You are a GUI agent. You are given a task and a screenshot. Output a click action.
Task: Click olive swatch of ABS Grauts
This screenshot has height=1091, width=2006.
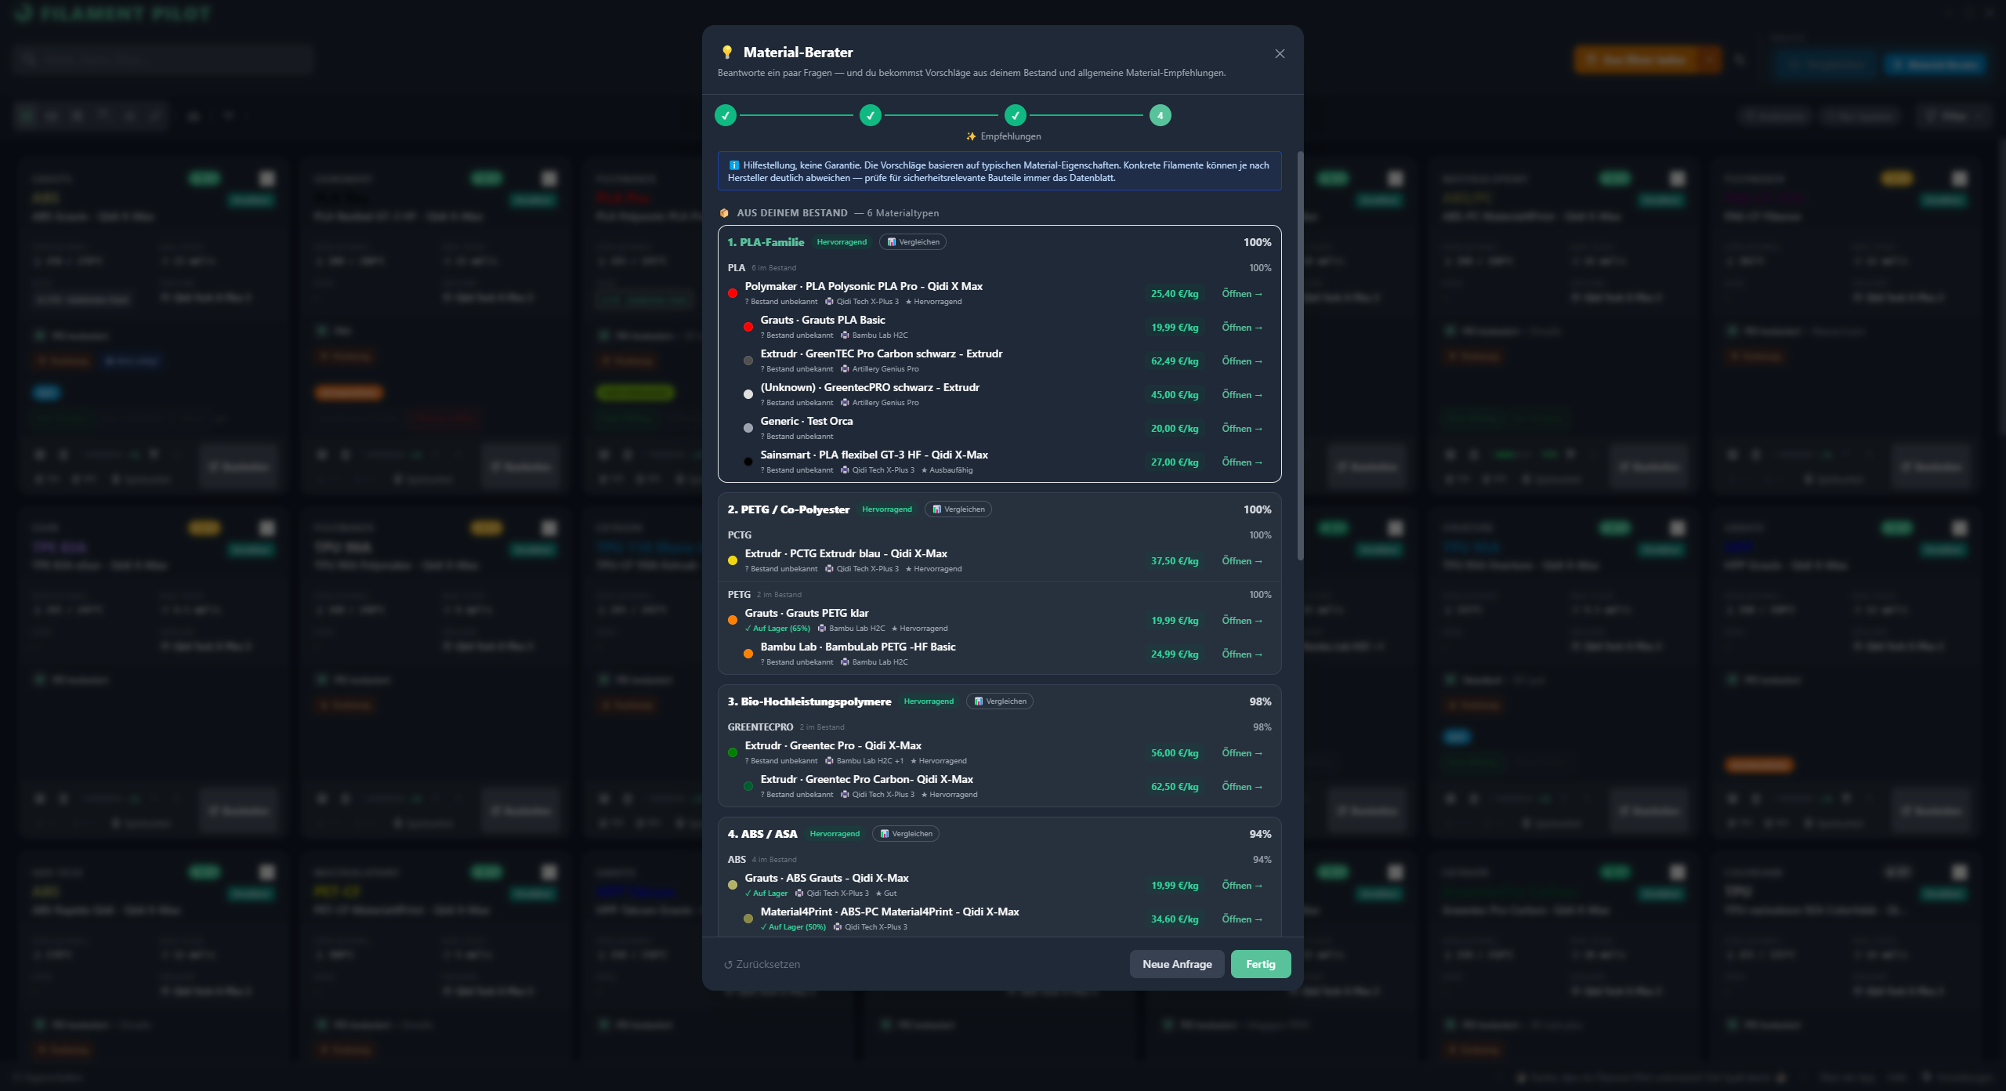[x=733, y=886]
